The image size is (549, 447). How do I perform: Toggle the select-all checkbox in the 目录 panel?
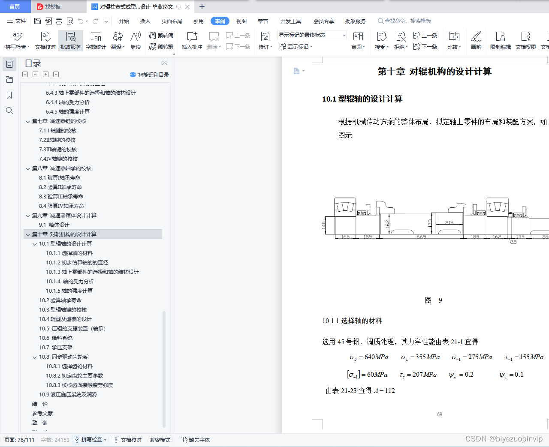(x=25, y=74)
